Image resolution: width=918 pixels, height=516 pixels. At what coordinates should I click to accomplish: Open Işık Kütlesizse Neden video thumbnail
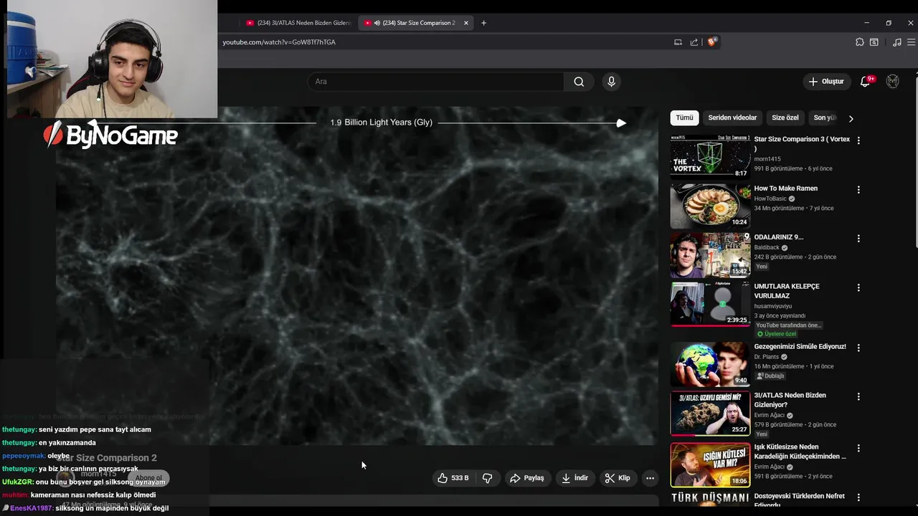(710, 464)
